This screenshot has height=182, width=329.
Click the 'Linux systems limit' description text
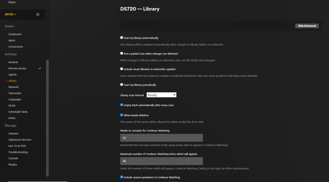[x=189, y=76]
